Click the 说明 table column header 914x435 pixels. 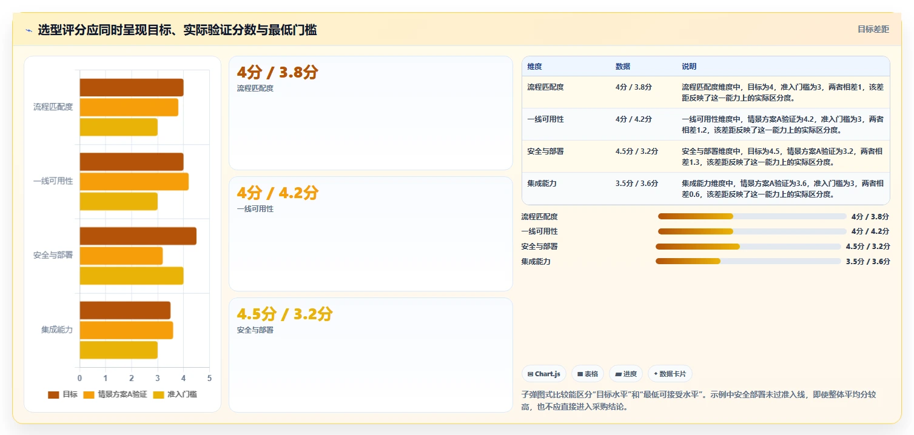click(689, 66)
